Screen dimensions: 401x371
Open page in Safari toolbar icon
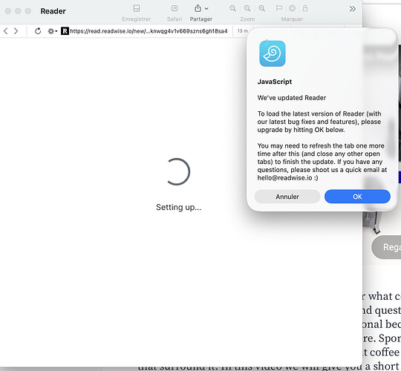pyautogui.click(x=175, y=8)
